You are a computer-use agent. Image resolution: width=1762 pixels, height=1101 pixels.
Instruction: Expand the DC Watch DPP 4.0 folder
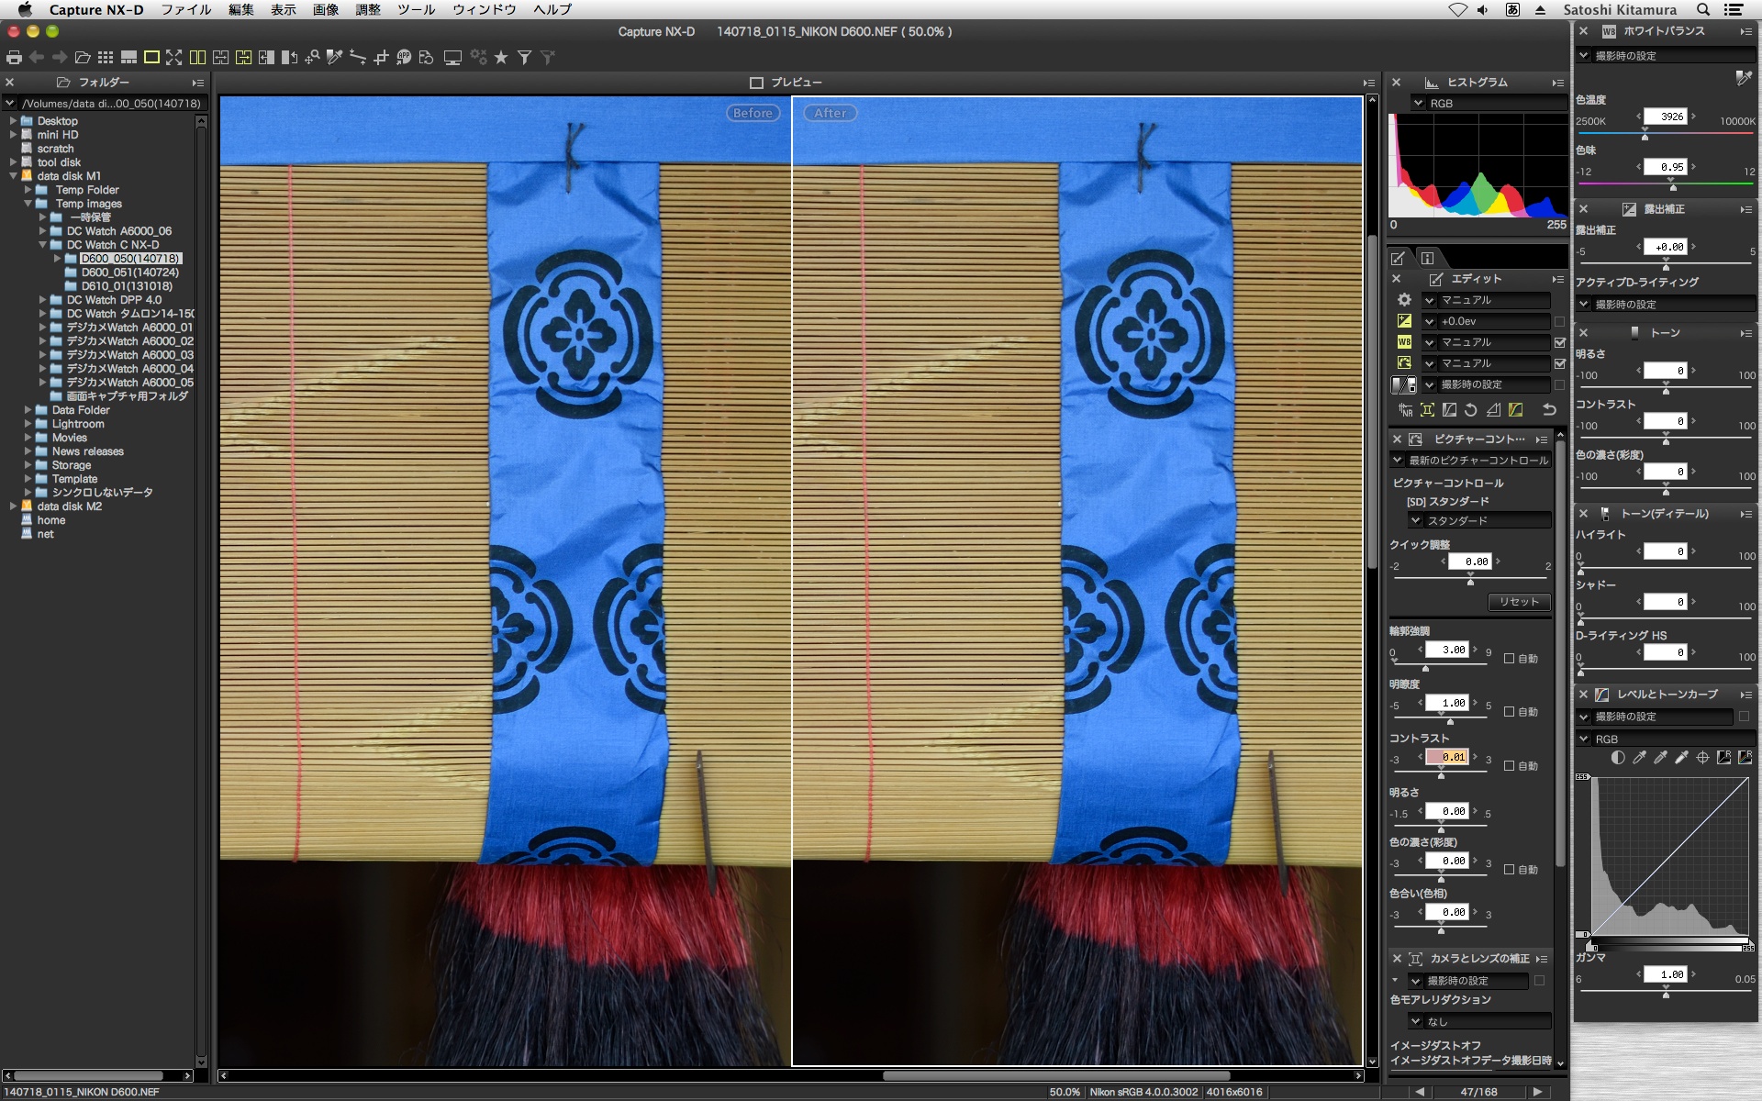tap(42, 300)
